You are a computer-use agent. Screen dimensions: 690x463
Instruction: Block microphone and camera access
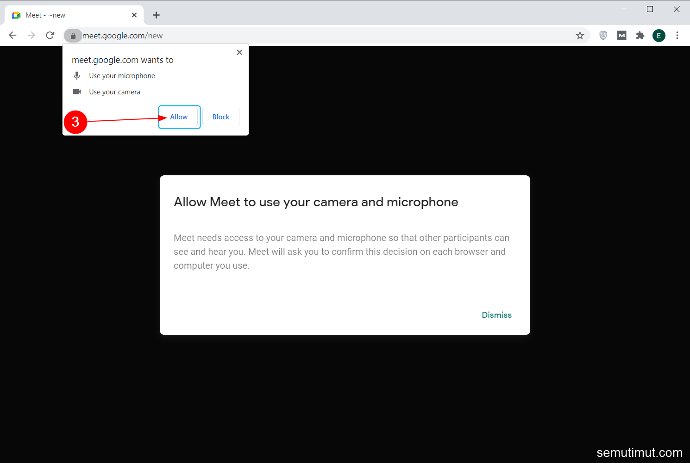(x=221, y=117)
